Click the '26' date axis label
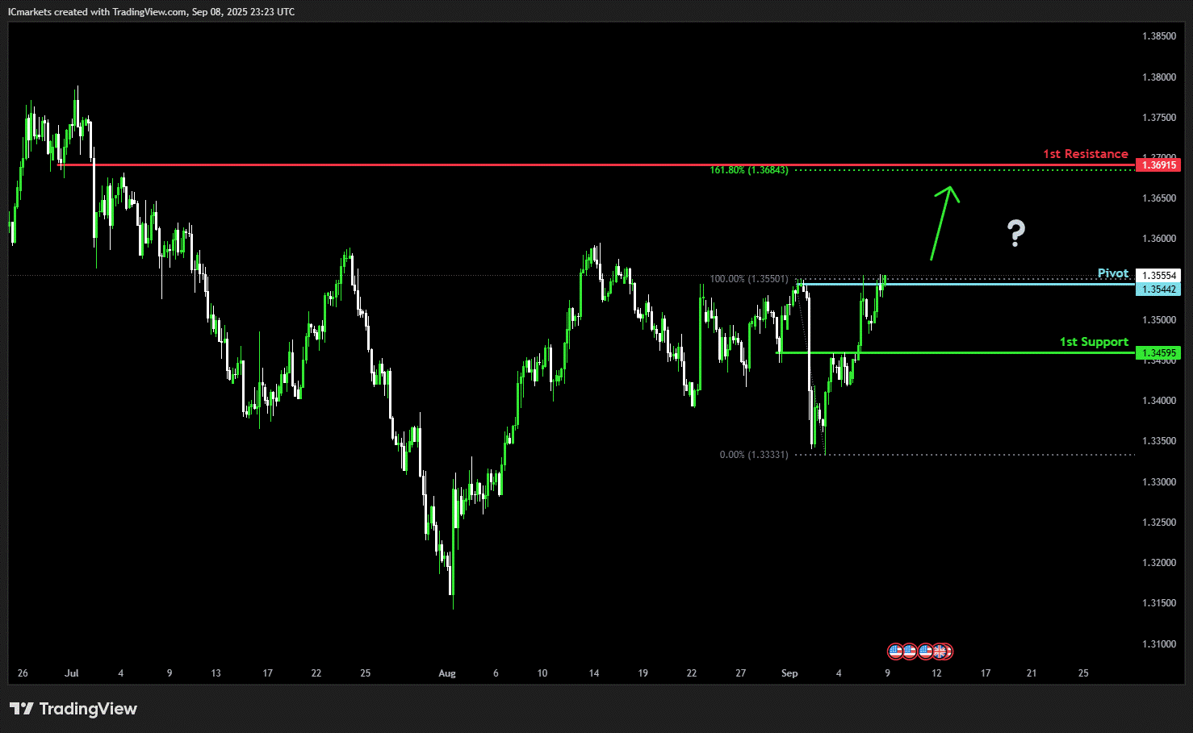Viewport: 1193px width, 733px height. [x=23, y=673]
